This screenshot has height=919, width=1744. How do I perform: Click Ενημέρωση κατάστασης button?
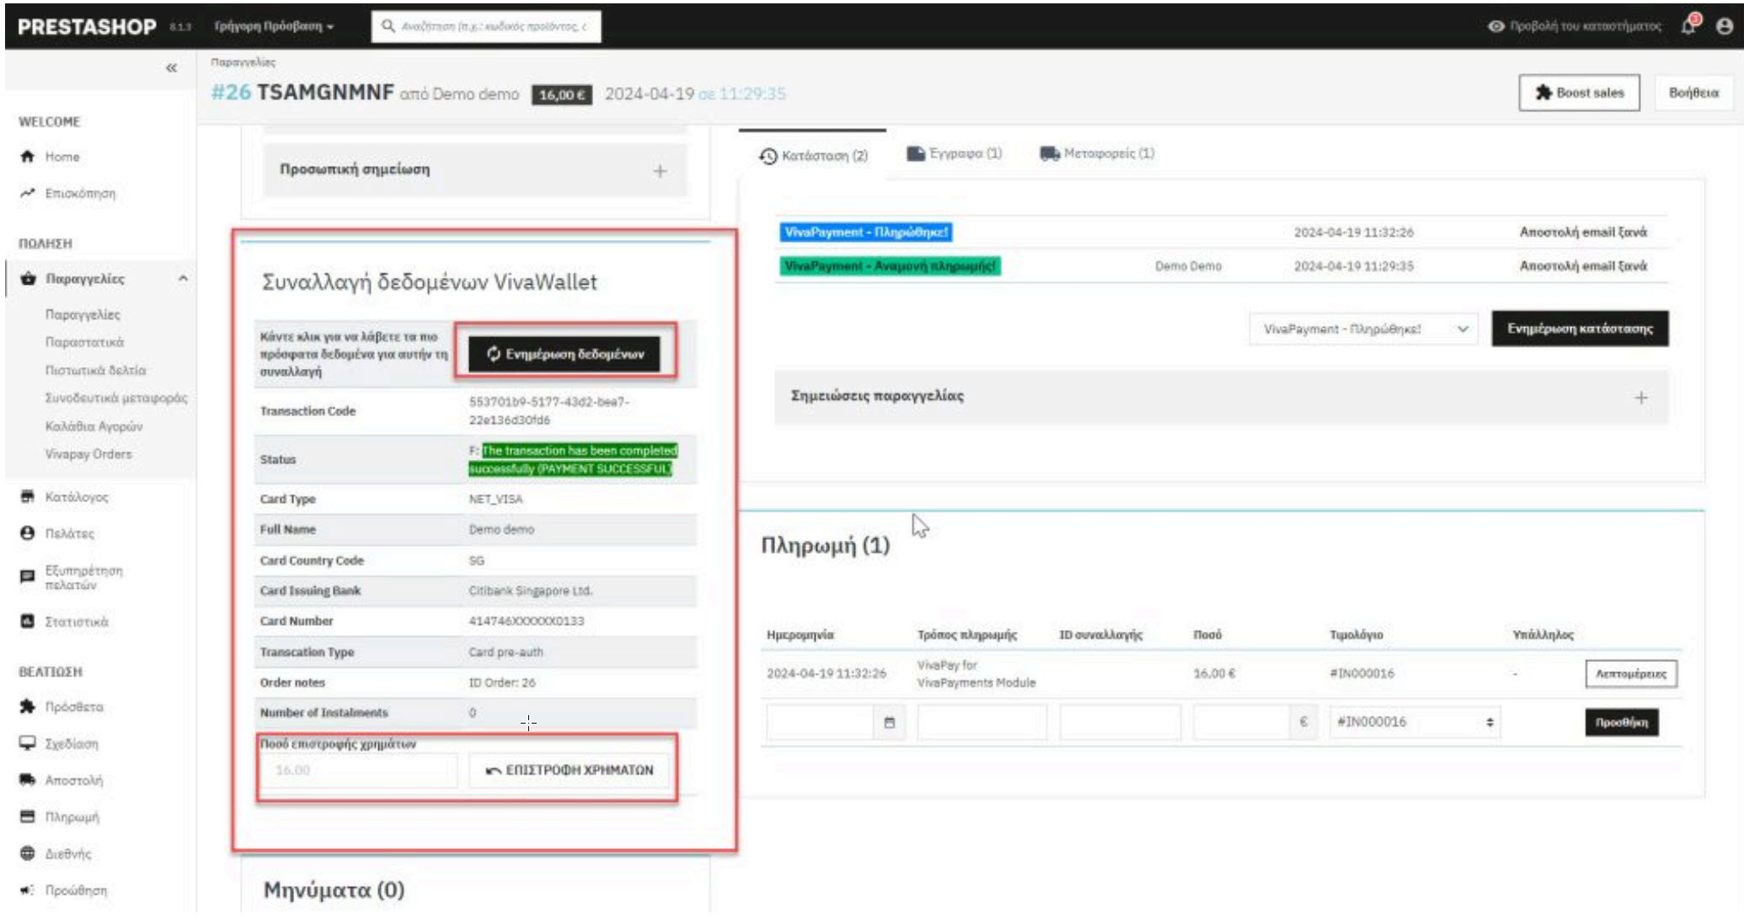(x=1580, y=329)
